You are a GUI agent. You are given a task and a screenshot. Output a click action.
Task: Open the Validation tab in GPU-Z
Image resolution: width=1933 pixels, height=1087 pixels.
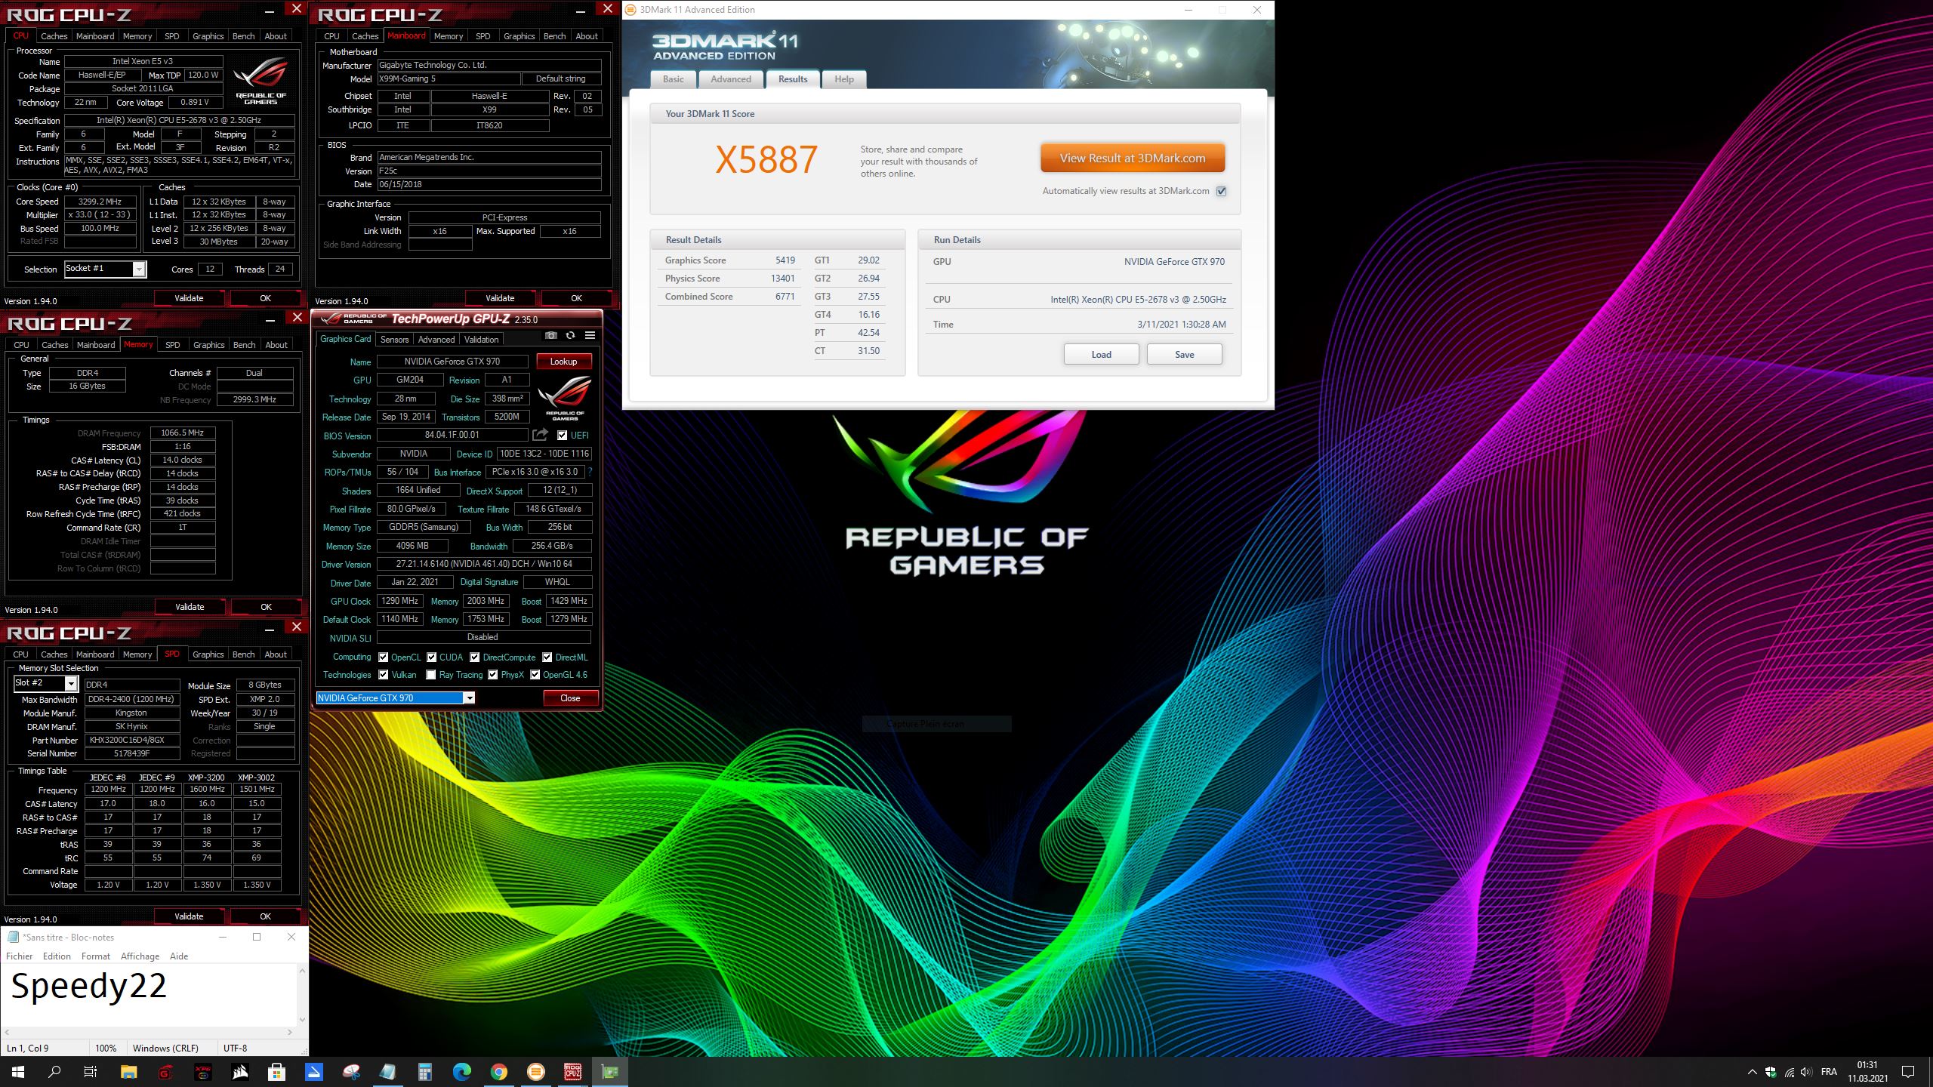coord(481,340)
